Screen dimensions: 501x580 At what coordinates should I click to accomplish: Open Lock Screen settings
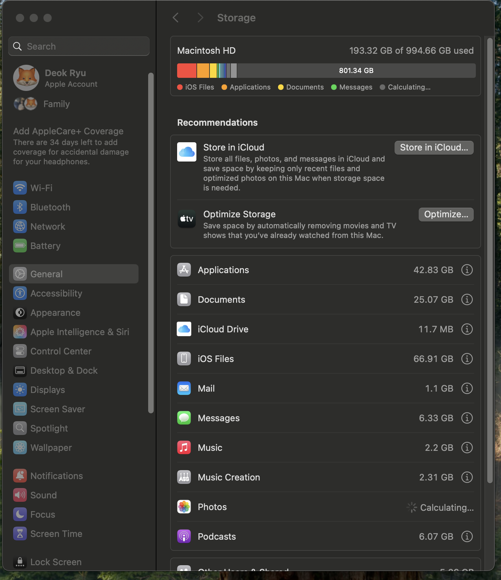74,562
